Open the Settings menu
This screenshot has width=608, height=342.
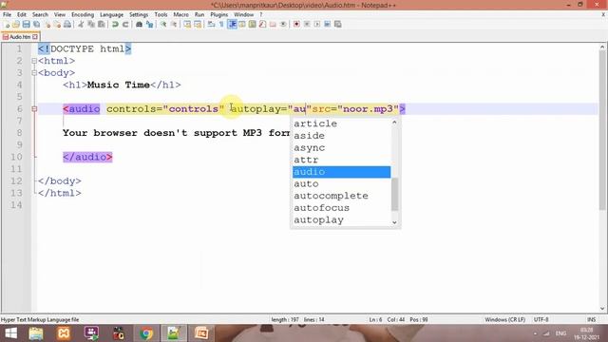point(139,15)
